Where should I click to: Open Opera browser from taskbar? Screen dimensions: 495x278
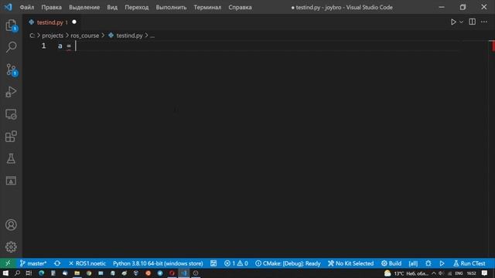[172, 273]
